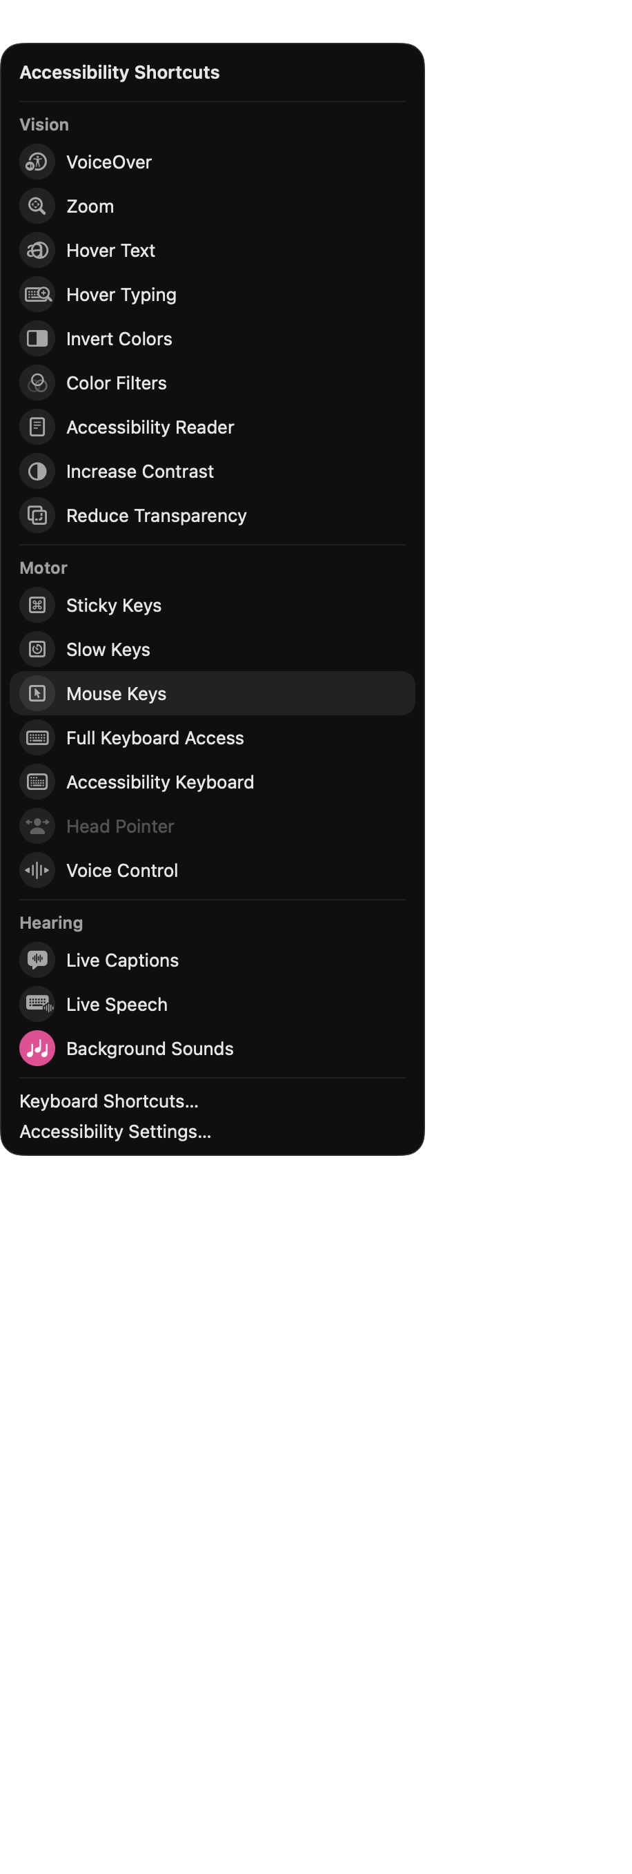
Task: Activate Live Speech
Action: click(x=213, y=1005)
